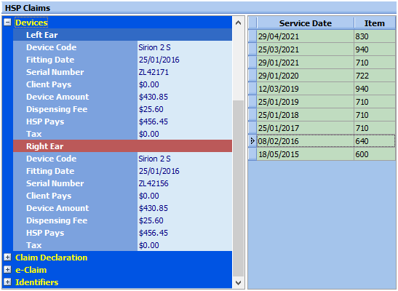Click Right Ear Dispensing Fee value $25.60
This screenshot has height=291, width=398.
tap(151, 220)
